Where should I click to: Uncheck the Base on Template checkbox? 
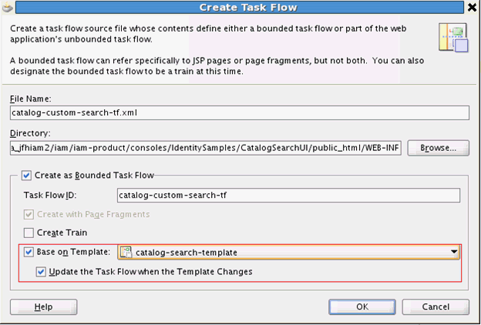(29, 252)
